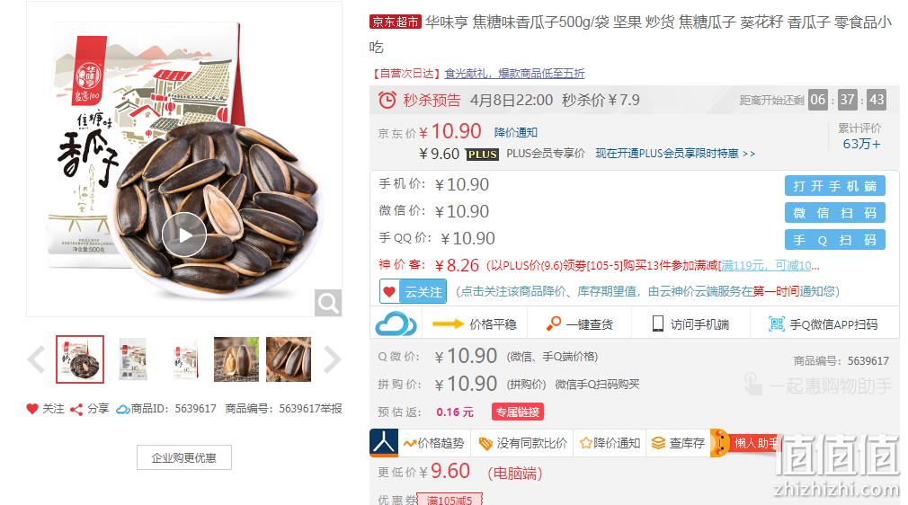908x505 pixels.
Task: Select the last sunflower seed thumbnail
Action: [x=289, y=359]
